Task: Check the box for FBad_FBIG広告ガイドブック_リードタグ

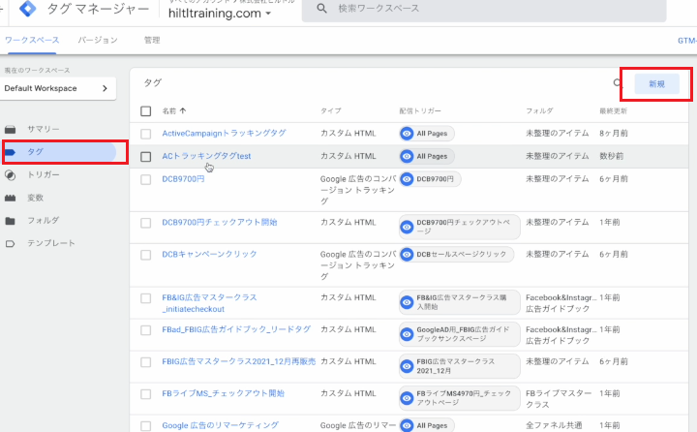Action: pos(146,330)
